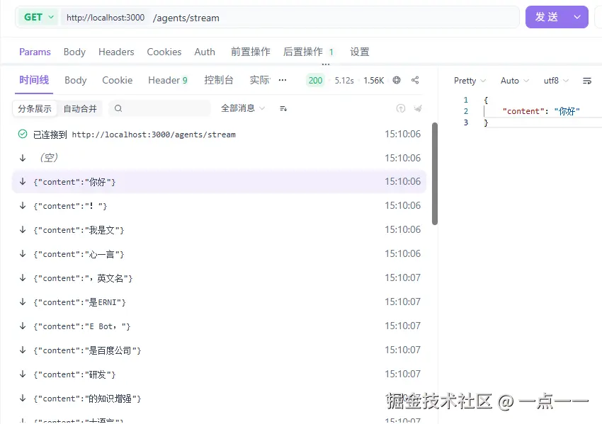The width and height of the screenshot is (602, 424).
Task: Select the {"content":"的知识增强"} message
Action: pyautogui.click(x=219, y=399)
